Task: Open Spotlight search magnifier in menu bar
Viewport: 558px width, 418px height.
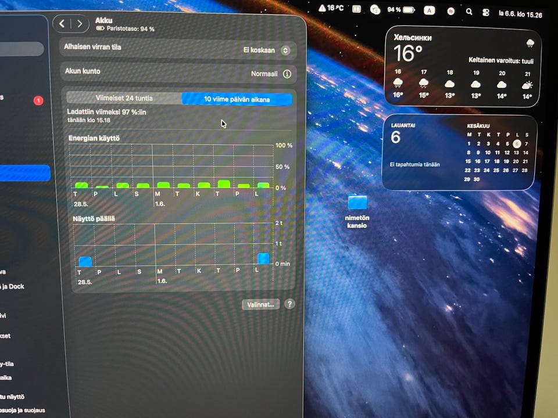Action: tap(469, 12)
